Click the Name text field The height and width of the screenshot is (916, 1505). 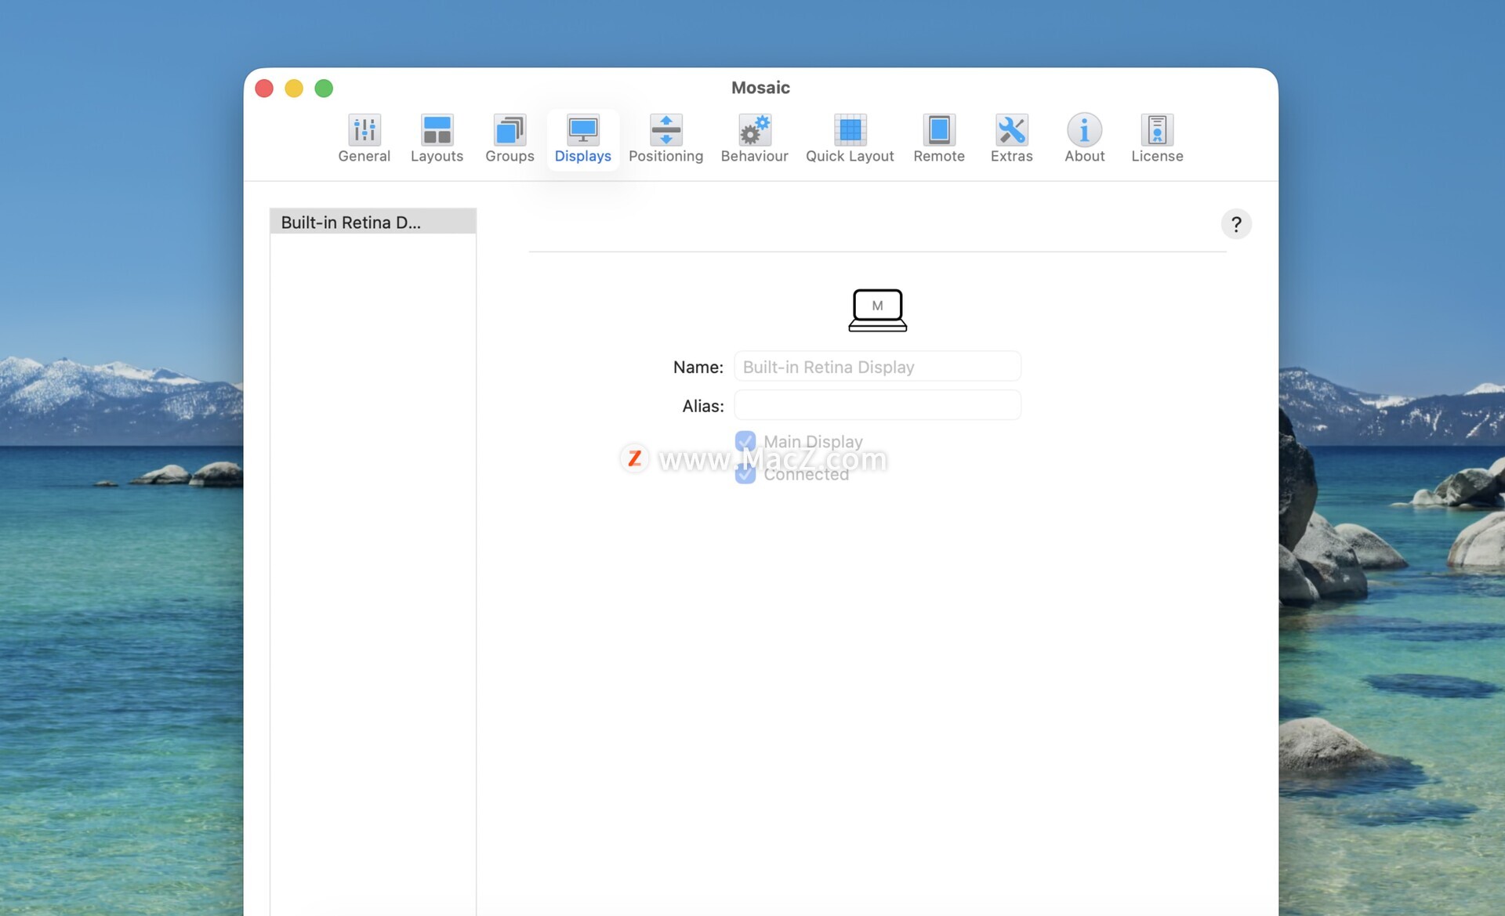pyautogui.click(x=877, y=367)
